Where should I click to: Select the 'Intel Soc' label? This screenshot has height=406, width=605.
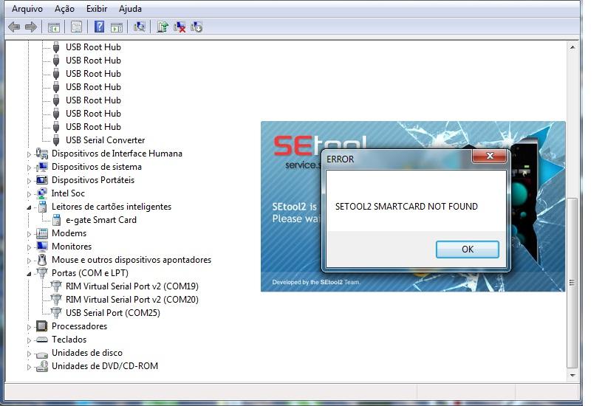[68, 193]
